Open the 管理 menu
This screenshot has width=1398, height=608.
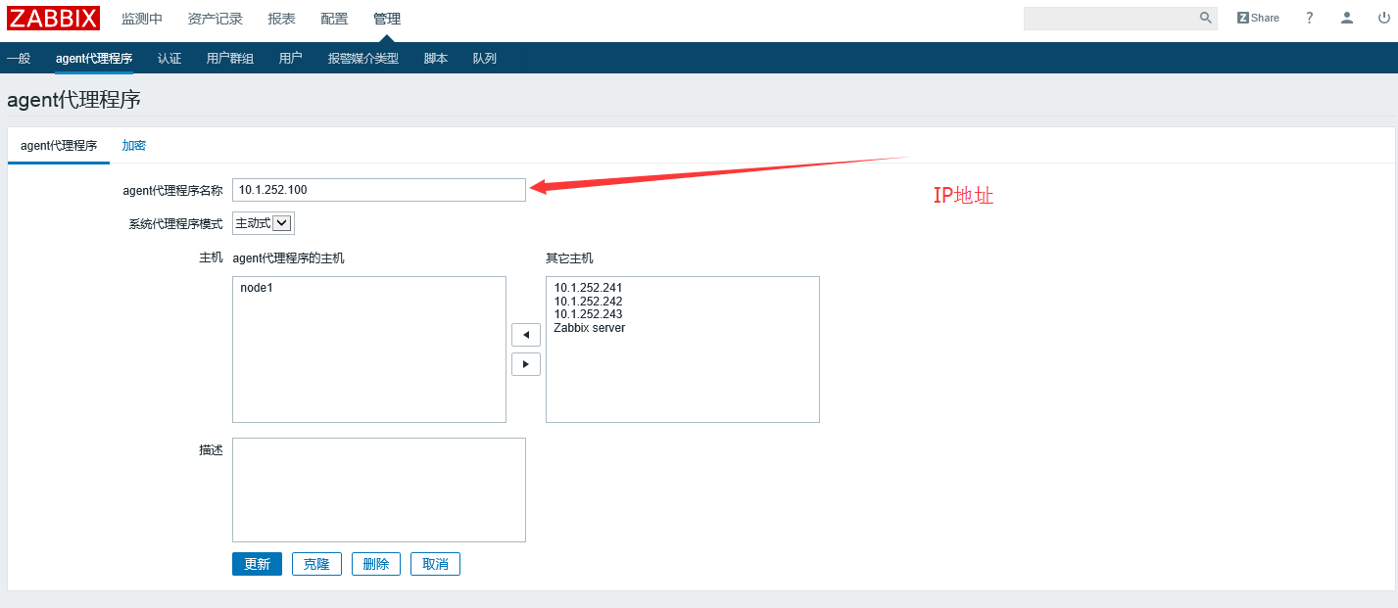(x=387, y=19)
